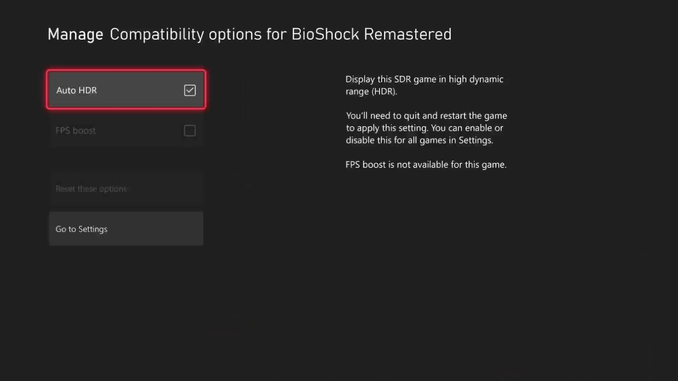Uncheck the Auto HDR checkbox
The image size is (678, 381).
[190, 90]
